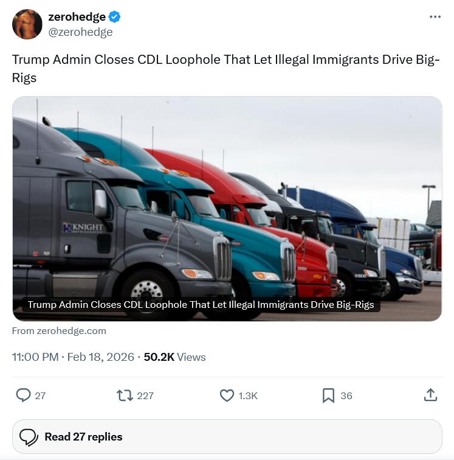Toggle the like heart icon
Image resolution: width=454 pixels, height=460 pixels.
[x=227, y=395]
